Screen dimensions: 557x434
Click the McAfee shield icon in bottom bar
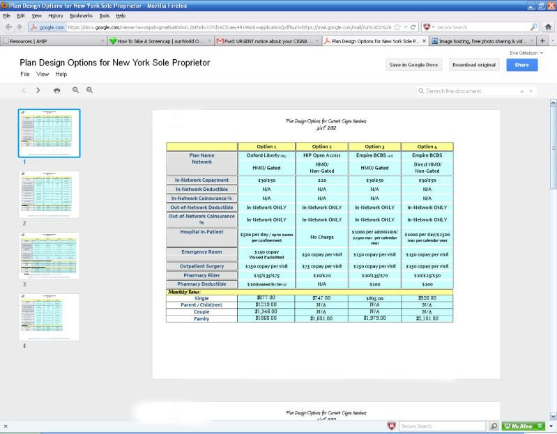coord(392,426)
